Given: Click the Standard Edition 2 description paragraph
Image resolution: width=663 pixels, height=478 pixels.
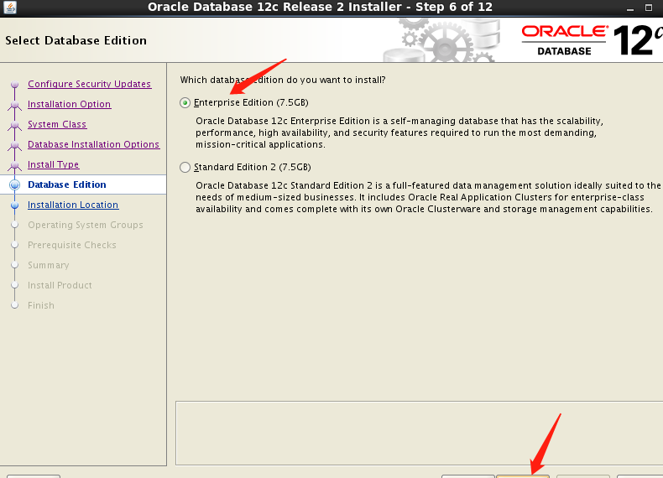Looking at the screenshot, I should [428, 197].
